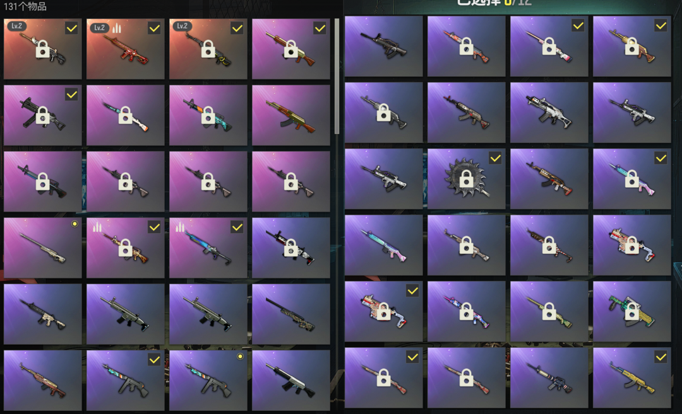682x414 pixels.
Task: Toggle checkmark on the sawblade item
Action: (495, 158)
